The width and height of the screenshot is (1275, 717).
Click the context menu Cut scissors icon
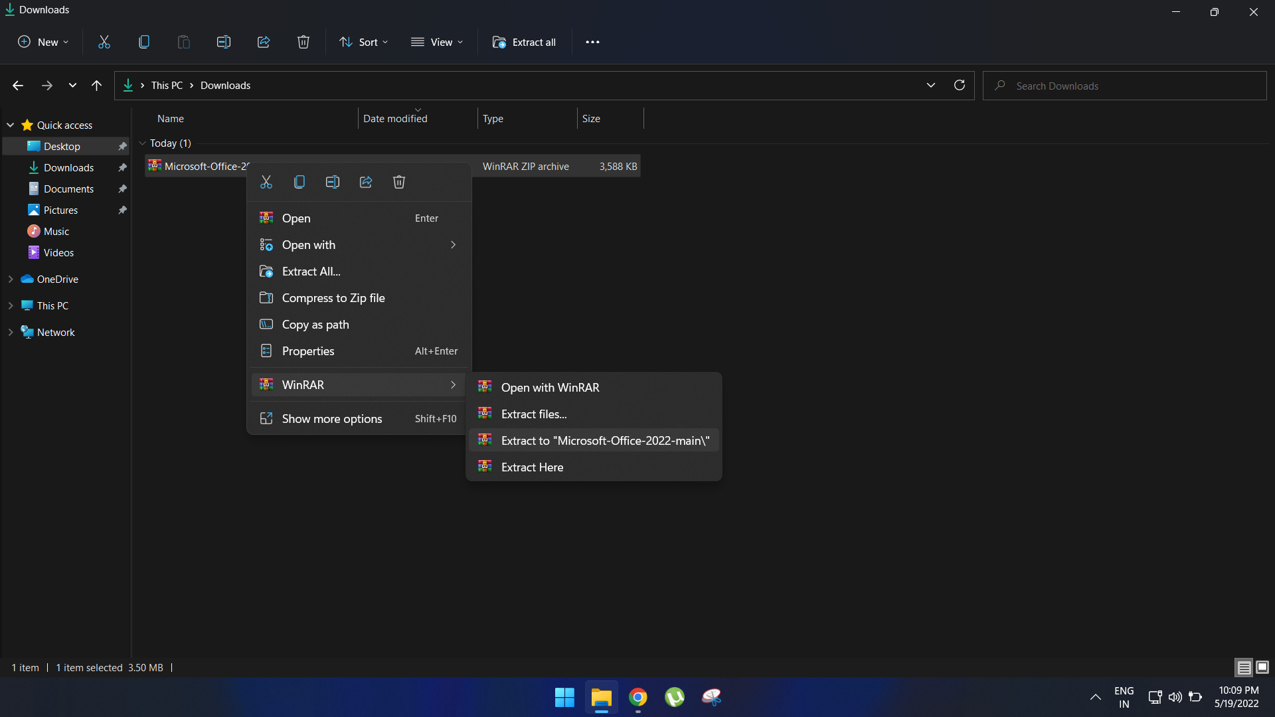click(x=266, y=182)
